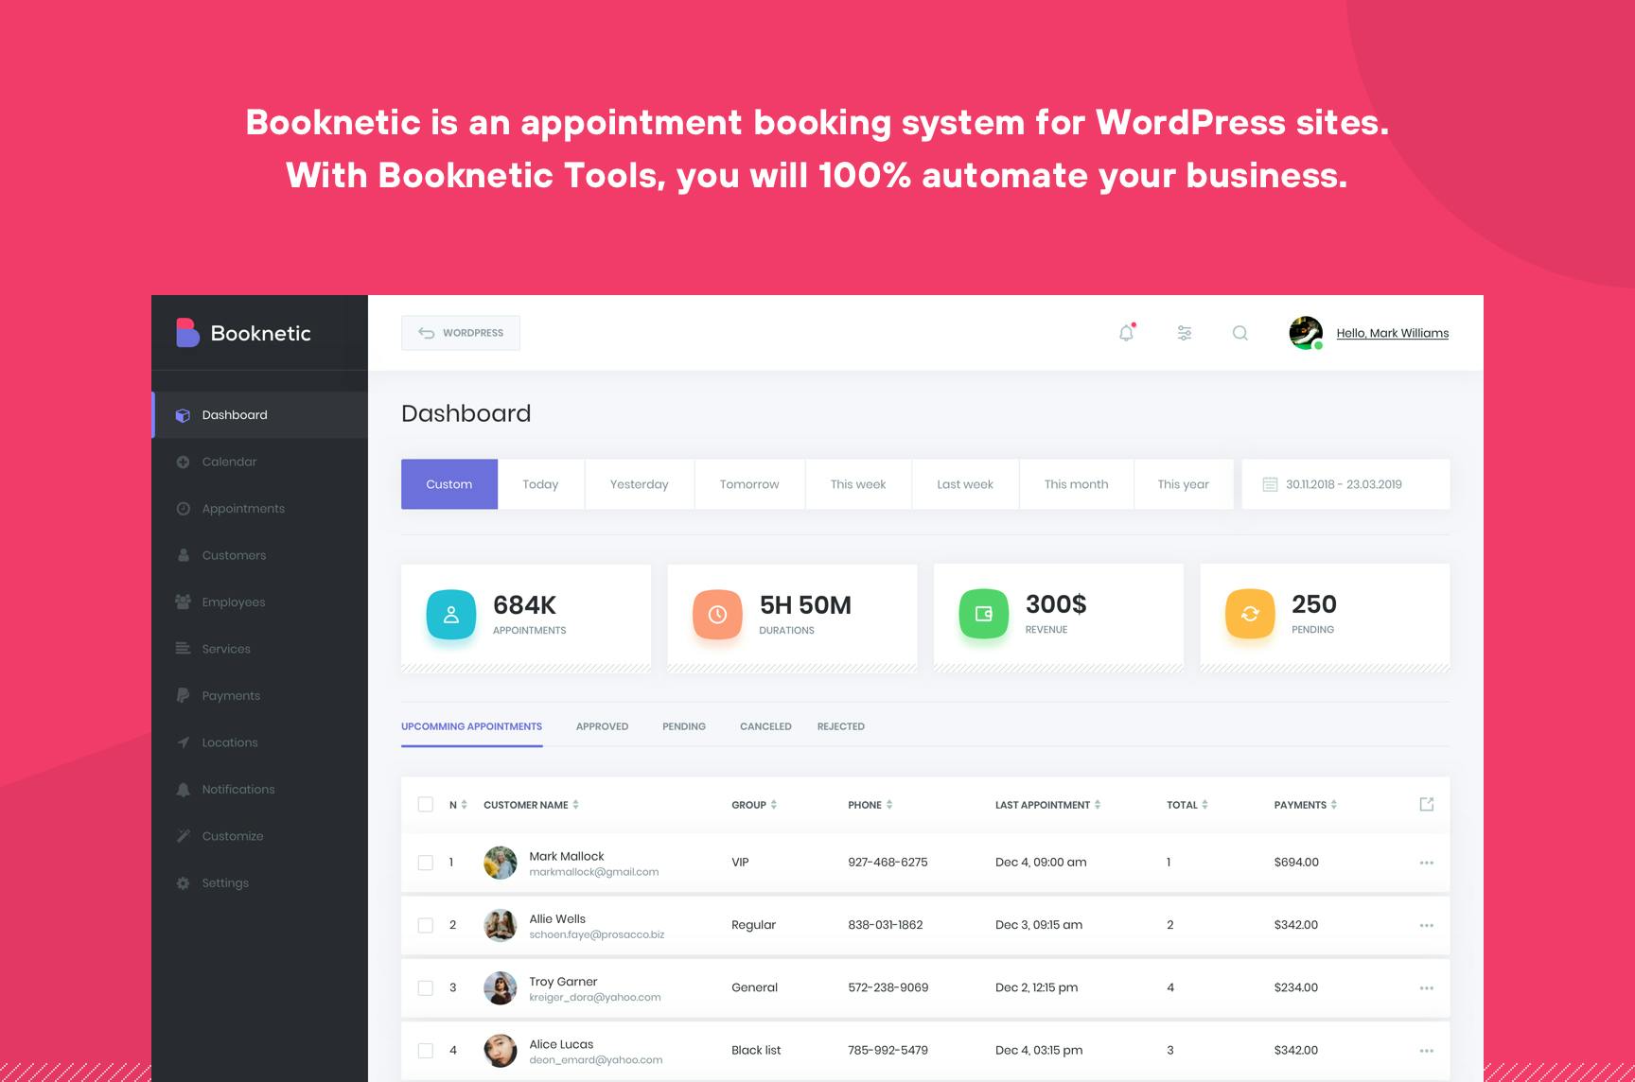Sort by Phone column

(870, 805)
